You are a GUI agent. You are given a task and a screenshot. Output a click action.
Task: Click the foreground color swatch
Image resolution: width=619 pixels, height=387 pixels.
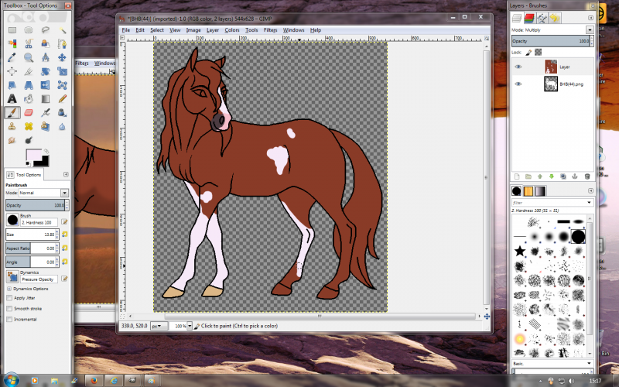pyautogui.click(x=33, y=155)
